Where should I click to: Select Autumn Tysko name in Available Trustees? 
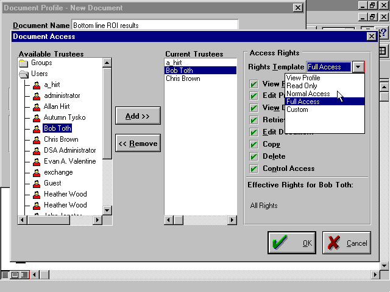[65, 117]
